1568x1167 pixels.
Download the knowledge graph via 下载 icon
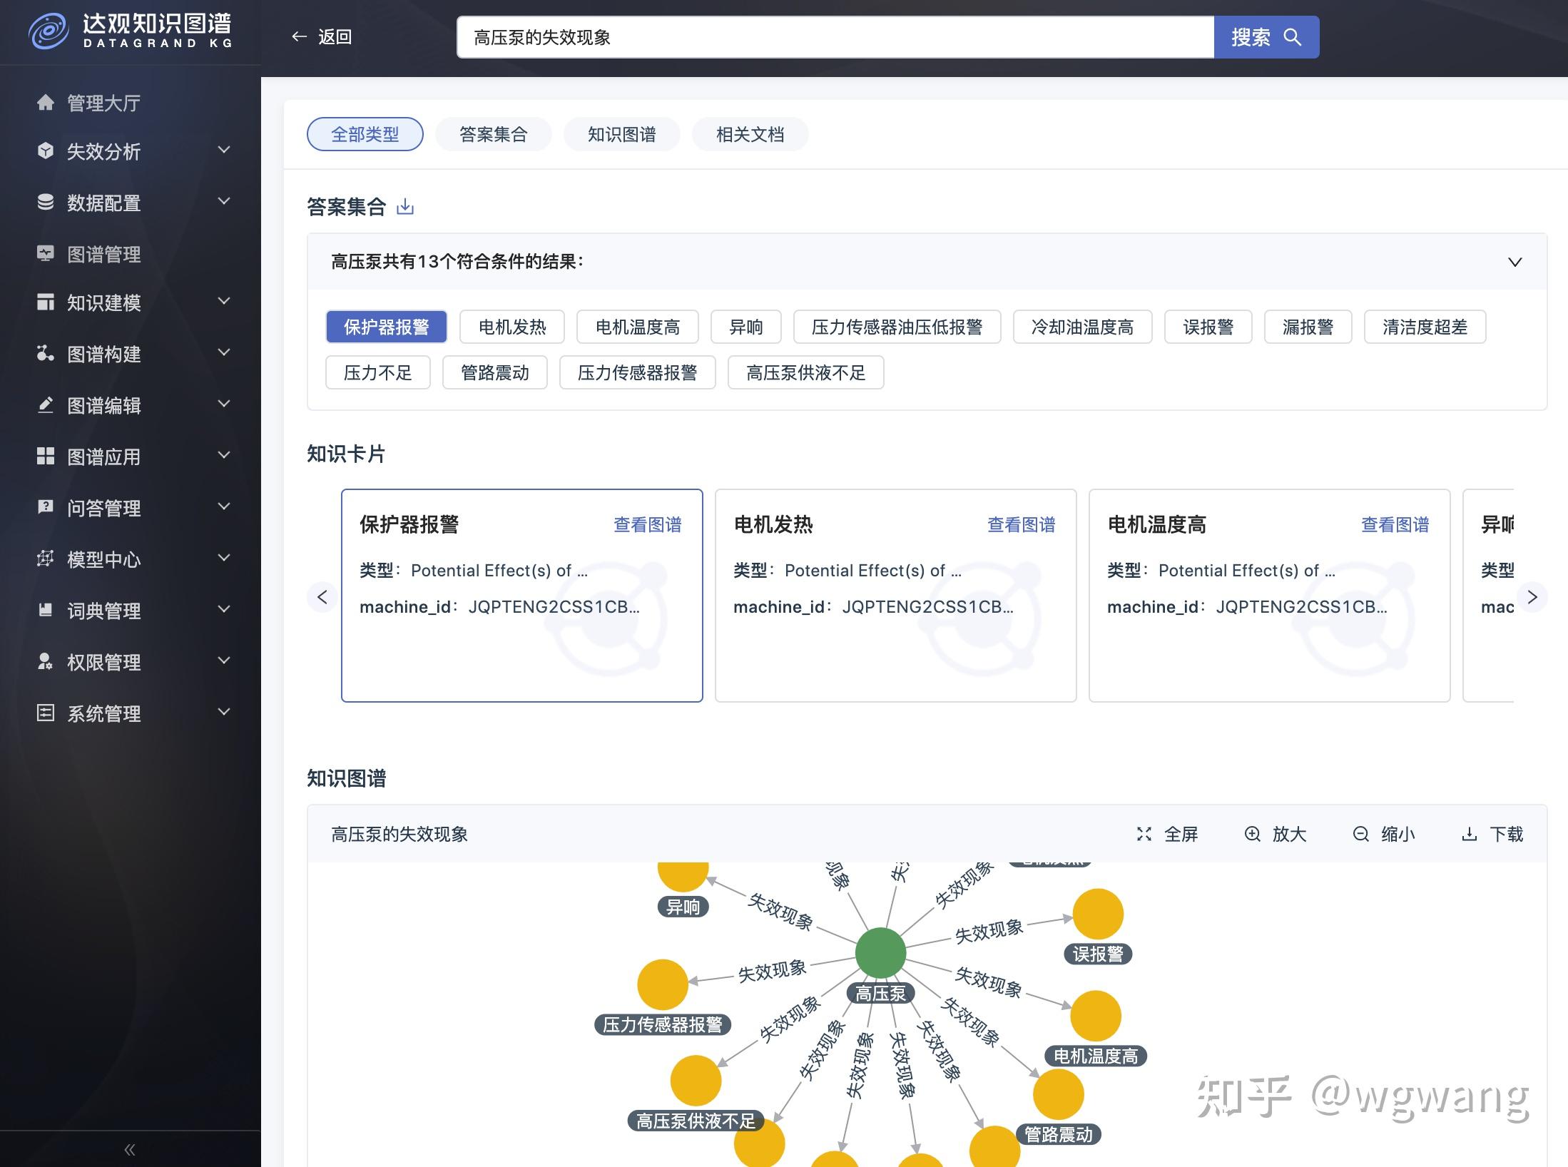1470,834
